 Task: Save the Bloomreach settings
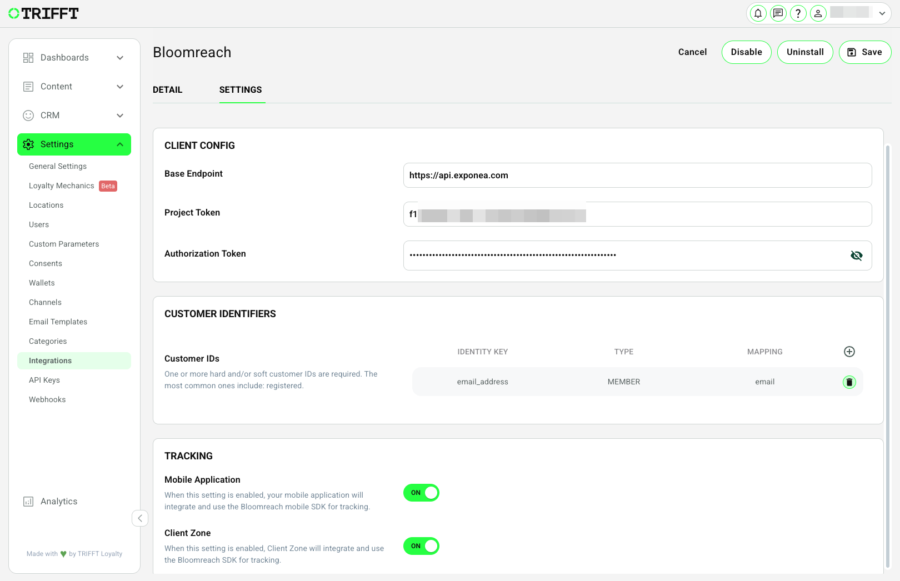tap(865, 52)
